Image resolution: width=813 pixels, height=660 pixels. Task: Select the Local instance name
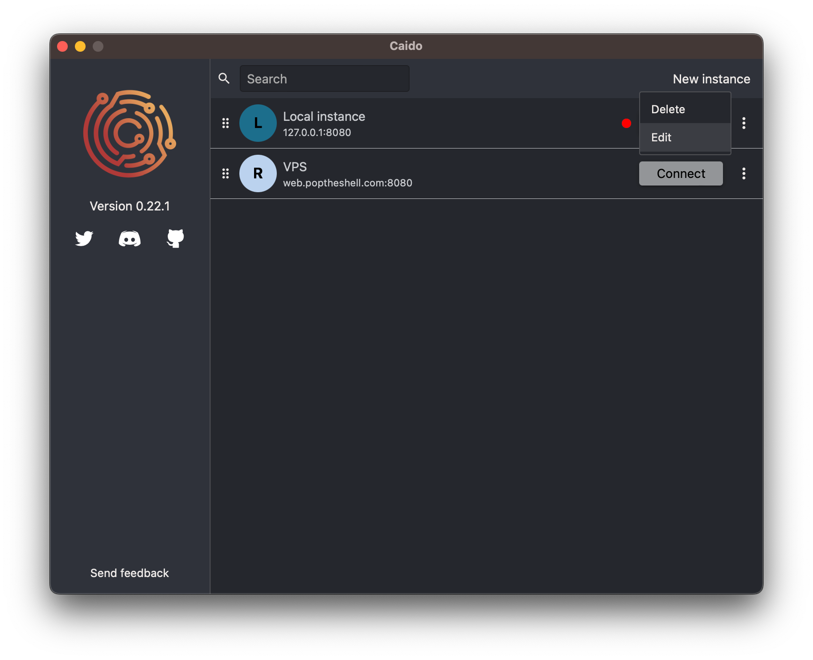click(324, 116)
